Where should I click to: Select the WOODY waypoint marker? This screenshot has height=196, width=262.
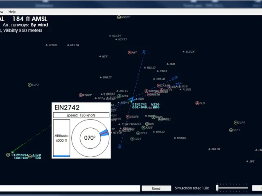tap(119, 17)
